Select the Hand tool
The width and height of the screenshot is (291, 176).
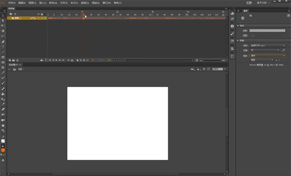point(3,125)
